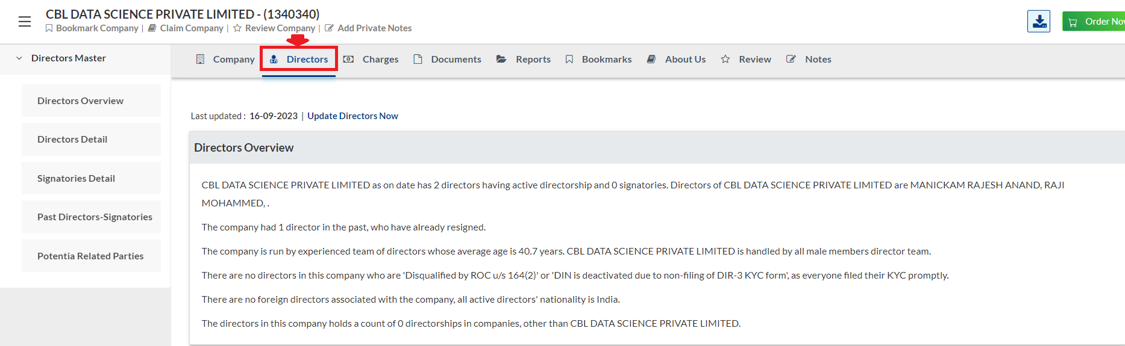Go to the Documents tab
Image resolution: width=1125 pixels, height=346 pixels.
point(447,59)
